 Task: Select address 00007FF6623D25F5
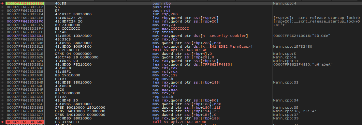25,25
